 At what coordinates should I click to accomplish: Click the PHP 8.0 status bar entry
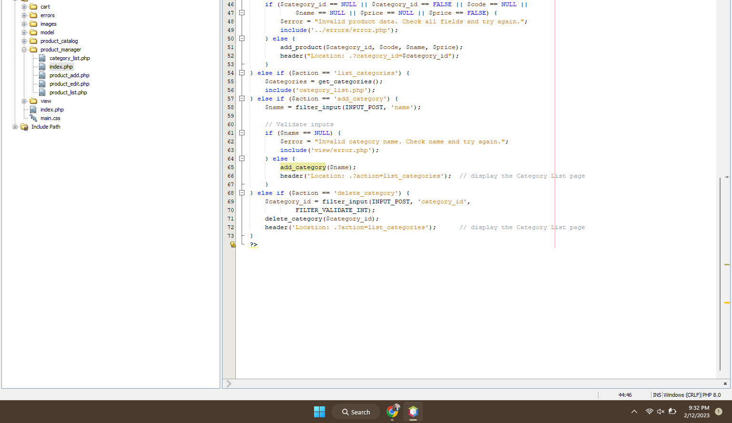pos(712,395)
